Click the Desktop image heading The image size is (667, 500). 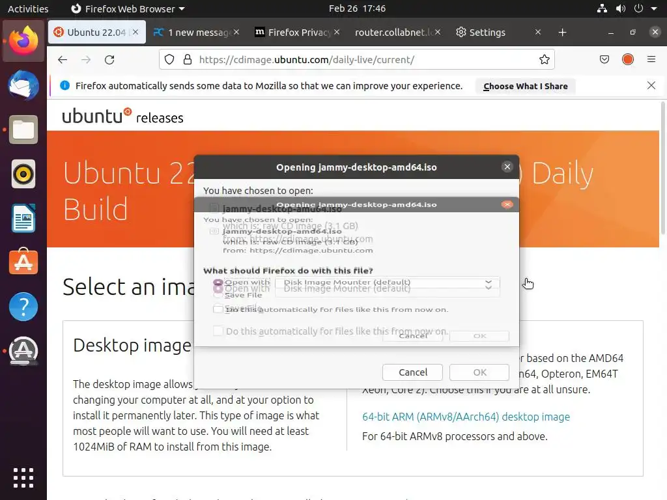click(132, 345)
